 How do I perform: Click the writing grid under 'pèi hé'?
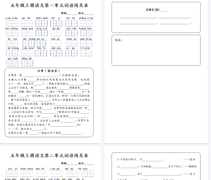[26, 24]
